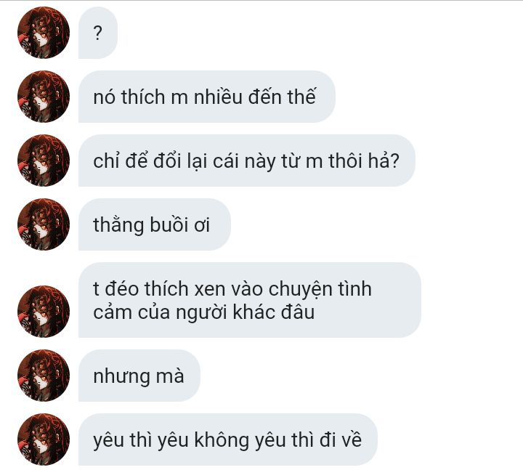This screenshot has height=470, width=523.
Task: Select the "nhưng mà" message bubble
Action: pyautogui.click(x=139, y=376)
